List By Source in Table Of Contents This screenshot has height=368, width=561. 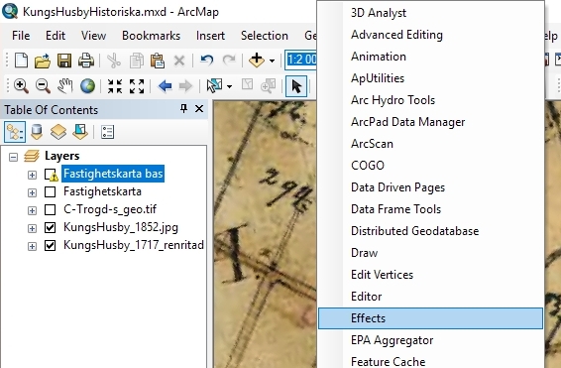point(37,132)
